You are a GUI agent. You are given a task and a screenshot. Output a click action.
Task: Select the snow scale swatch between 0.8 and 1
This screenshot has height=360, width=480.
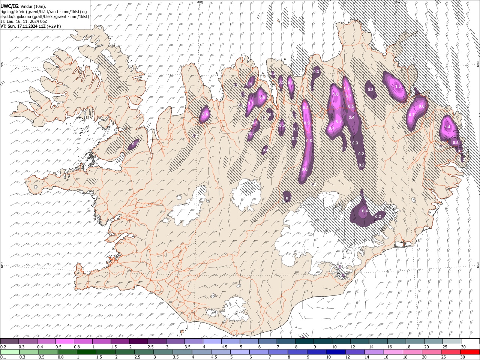[x=83, y=341]
